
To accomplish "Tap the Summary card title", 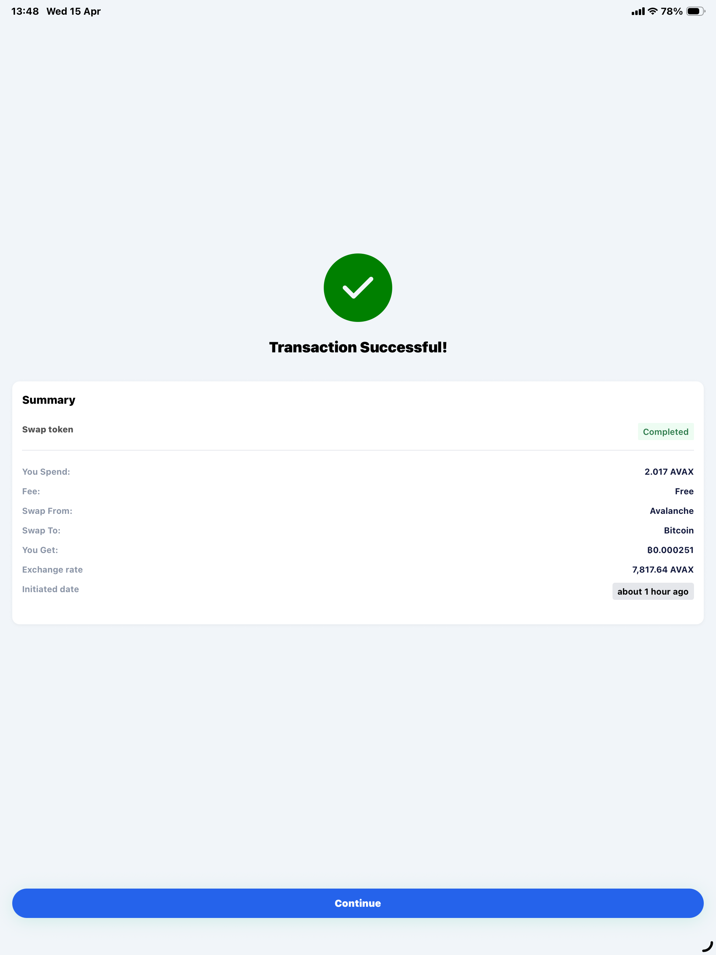I will tap(49, 400).
